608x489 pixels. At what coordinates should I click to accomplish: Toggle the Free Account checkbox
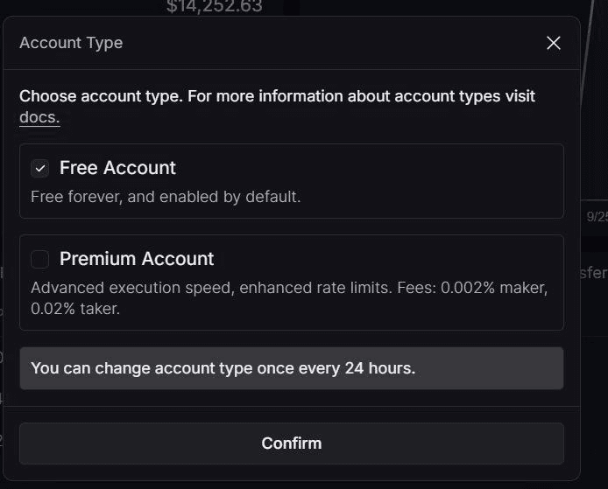(x=40, y=168)
